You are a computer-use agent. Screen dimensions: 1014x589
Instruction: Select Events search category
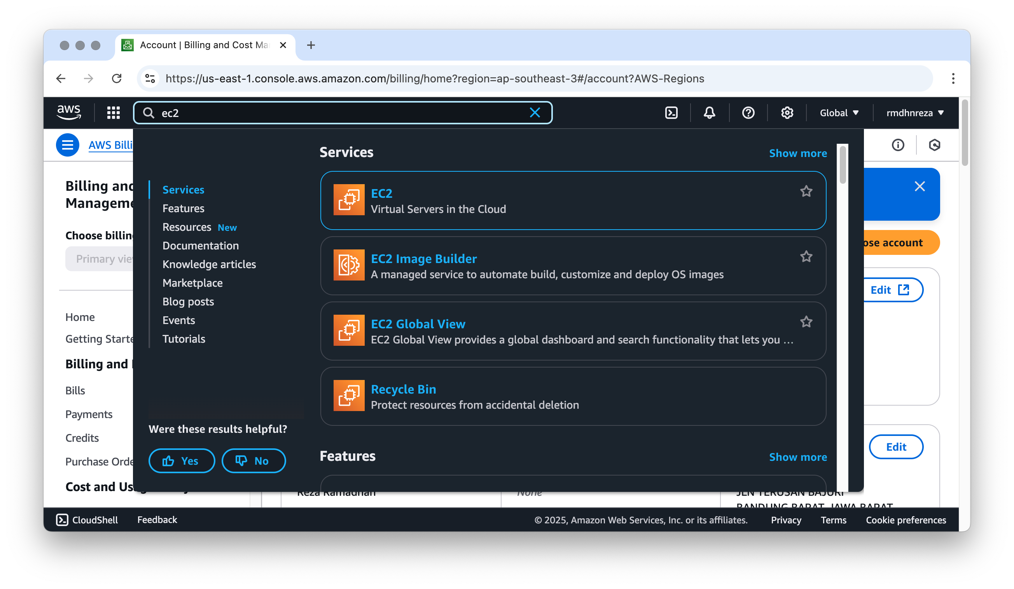coord(179,320)
